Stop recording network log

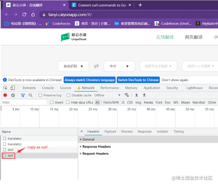pyautogui.click(x=5, y=95)
